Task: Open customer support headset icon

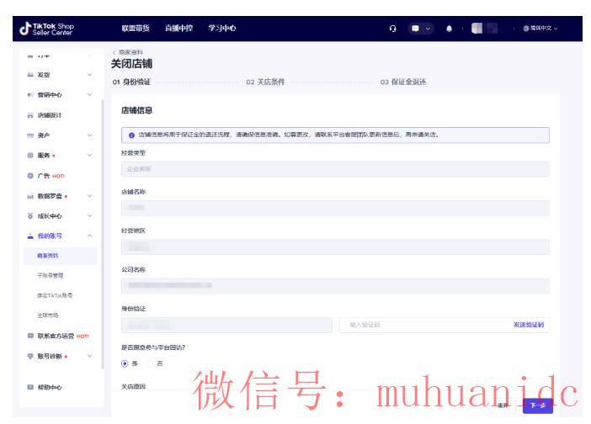Action: coord(392,29)
